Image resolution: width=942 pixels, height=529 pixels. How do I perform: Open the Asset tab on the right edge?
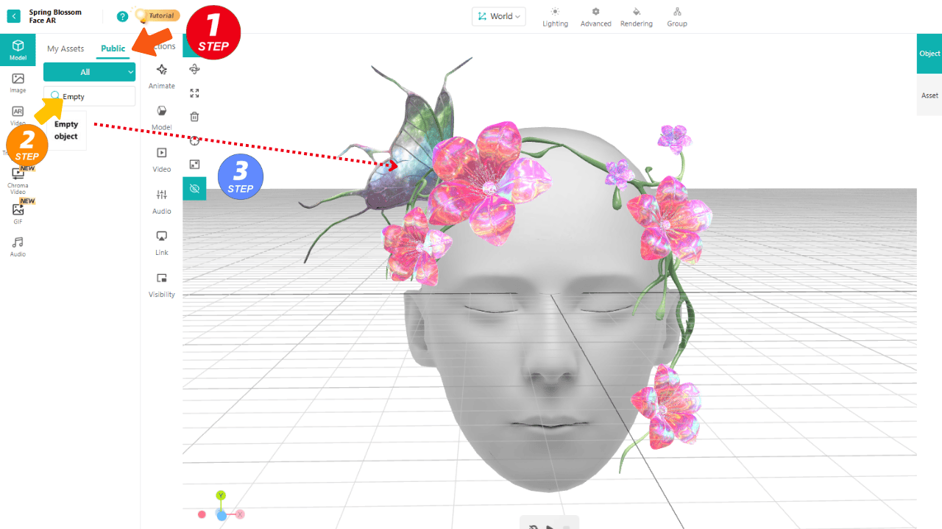[929, 95]
